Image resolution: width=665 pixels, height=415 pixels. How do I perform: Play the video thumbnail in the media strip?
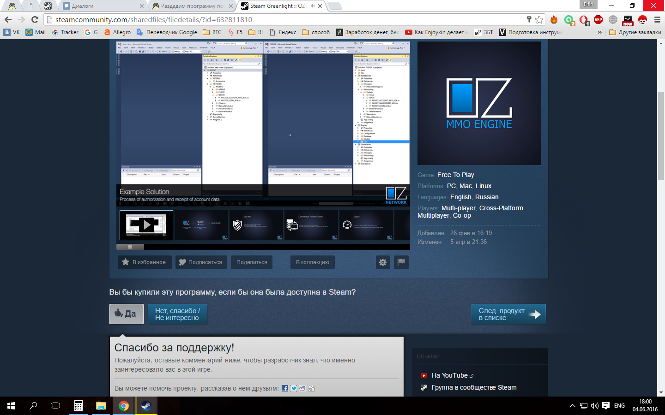pyautogui.click(x=146, y=225)
